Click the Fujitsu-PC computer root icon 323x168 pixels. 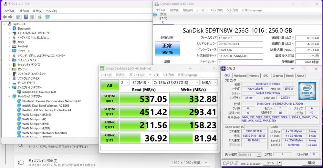pos(9,24)
